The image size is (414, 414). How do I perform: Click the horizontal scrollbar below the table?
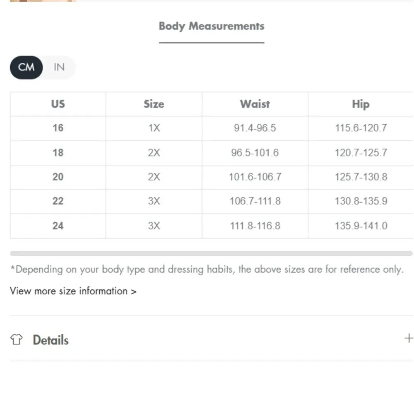211,253
